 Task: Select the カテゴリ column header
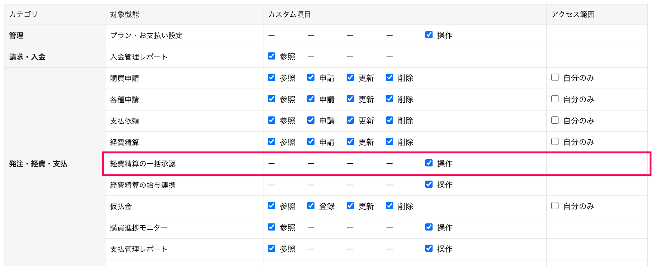pos(55,14)
